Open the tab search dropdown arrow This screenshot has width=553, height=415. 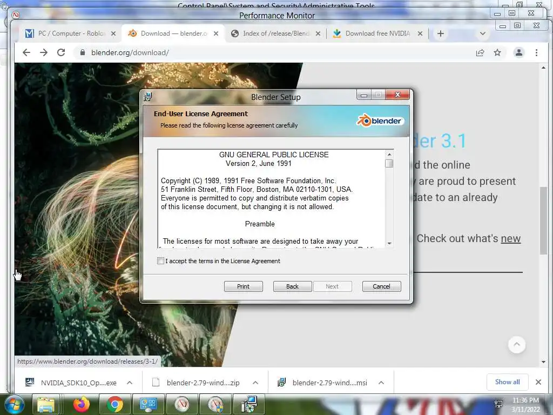click(483, 34)
